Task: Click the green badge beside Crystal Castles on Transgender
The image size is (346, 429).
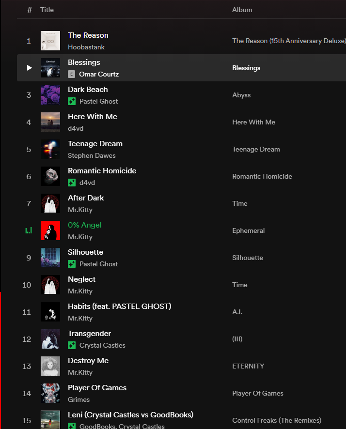Action: click(x=71, y=346)
